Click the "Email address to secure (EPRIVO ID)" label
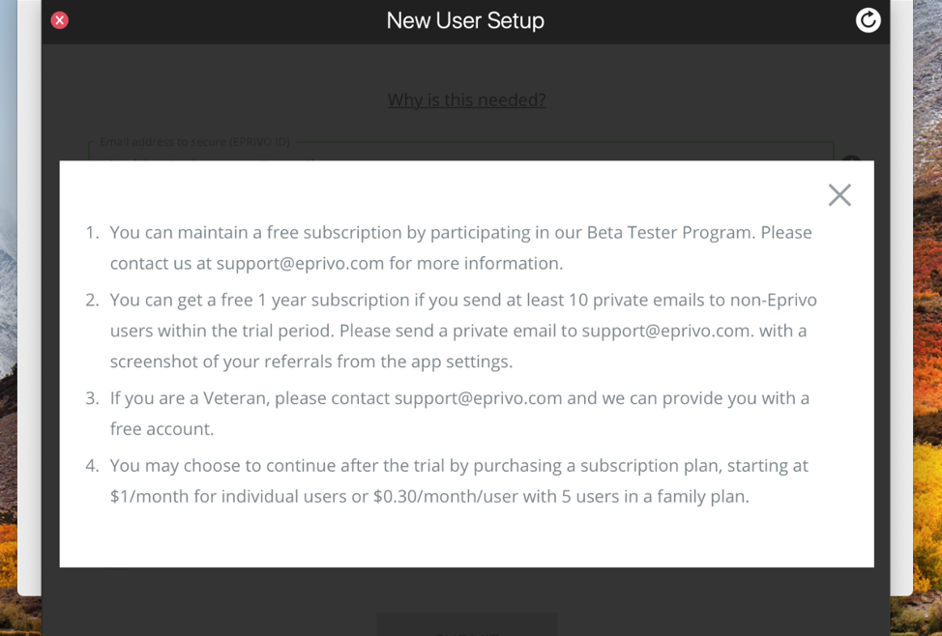Image resolution: width=942 pixels, height=636 pixels. (194, 142)
